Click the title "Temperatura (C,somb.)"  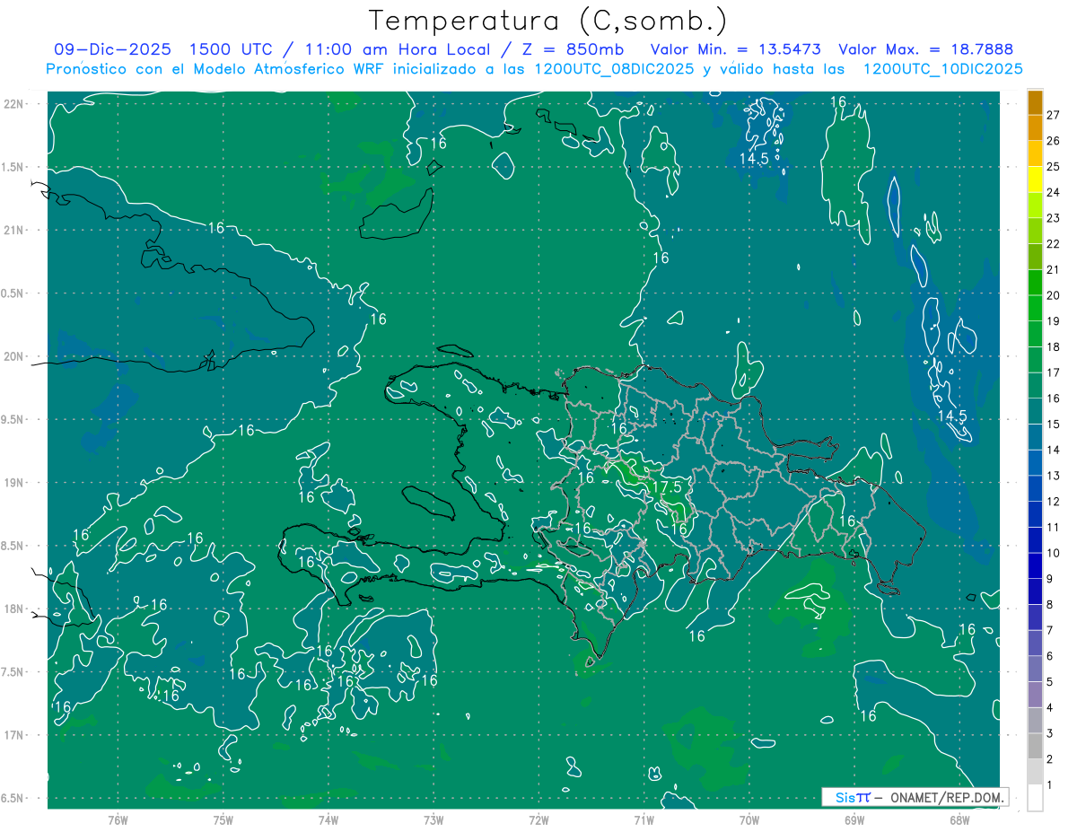point(547,21)
